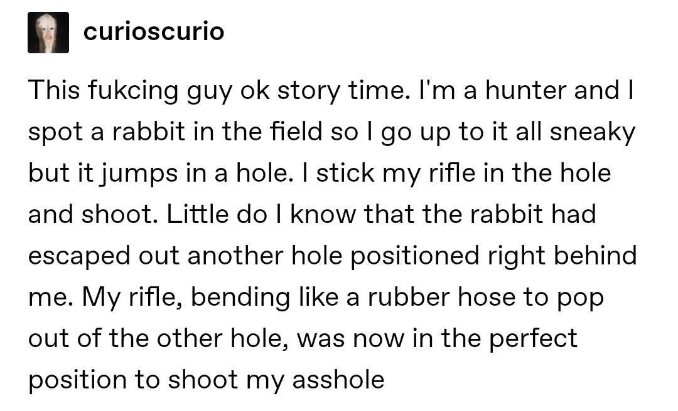678x411 pixels.
Task: Click the final word of the post
Action: (x=338, y=380)
